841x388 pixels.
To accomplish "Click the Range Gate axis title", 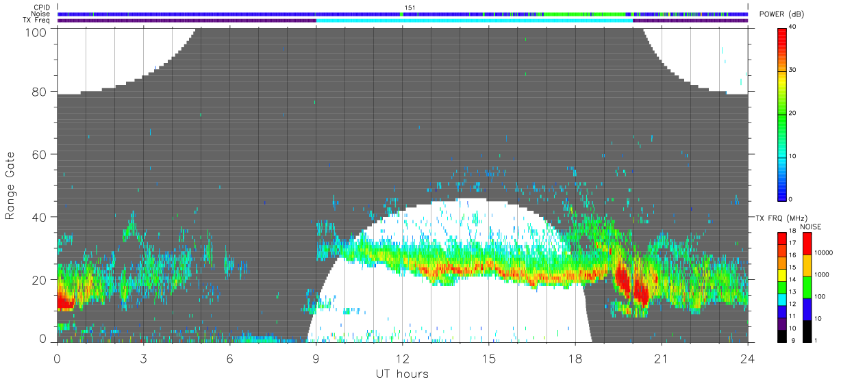I will coord(10,185).
